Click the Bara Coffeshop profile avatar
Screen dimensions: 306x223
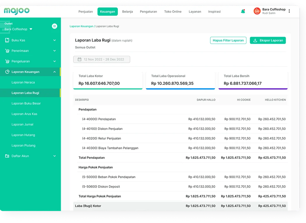[257, 11]
